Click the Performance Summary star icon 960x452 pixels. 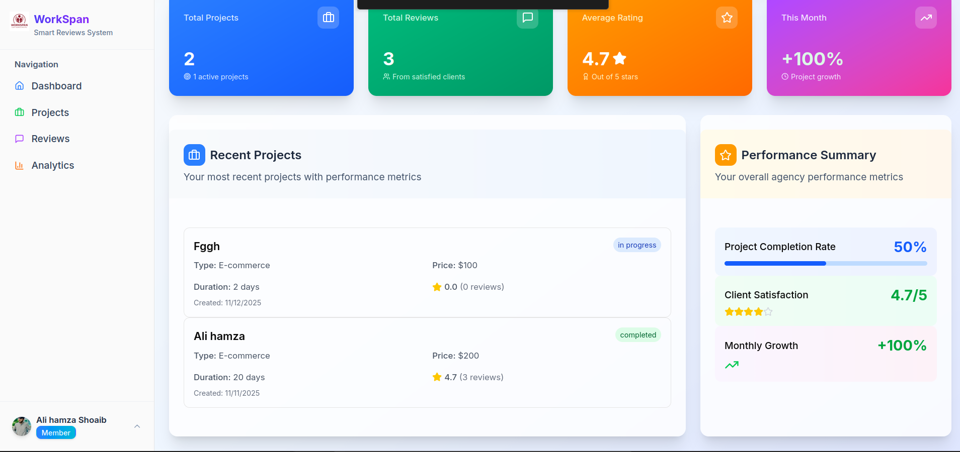725,155
